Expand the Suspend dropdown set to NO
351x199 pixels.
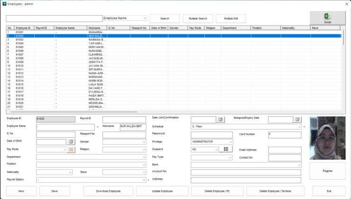[215, 149]
